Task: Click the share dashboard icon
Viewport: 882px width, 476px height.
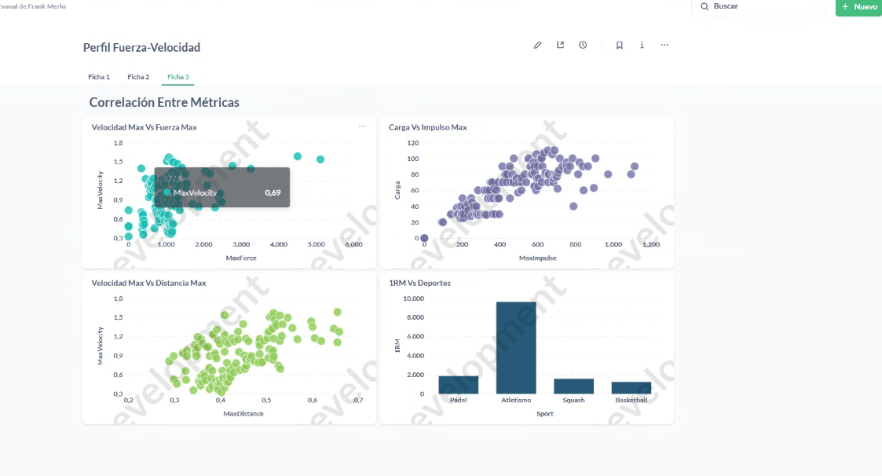Action: coord(560,46)
